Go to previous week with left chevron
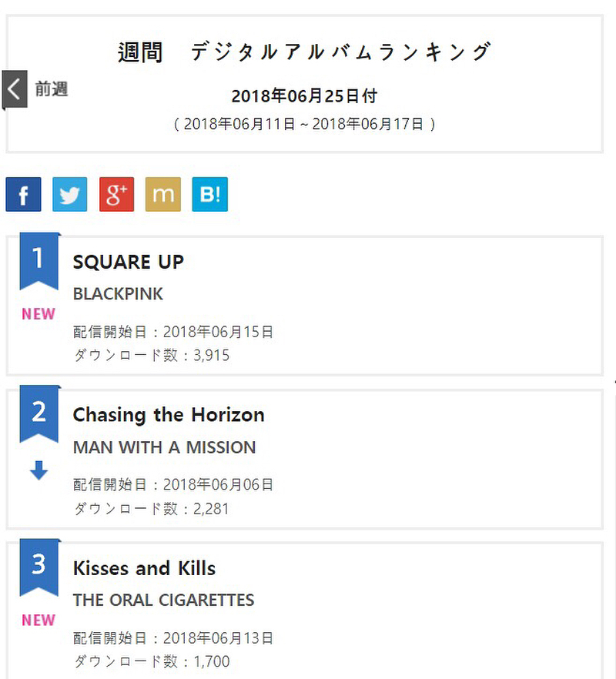This screenshot has height=679, width=616. click(15, 89)
